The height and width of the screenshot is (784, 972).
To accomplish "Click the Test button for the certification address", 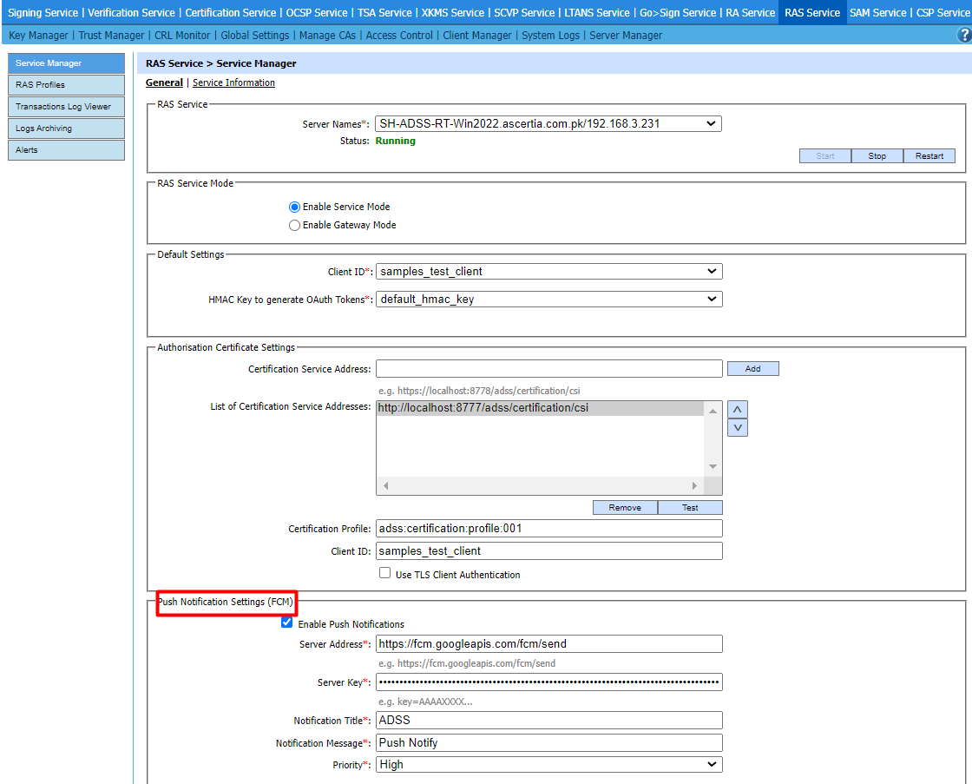I will [x=690, y=508].
